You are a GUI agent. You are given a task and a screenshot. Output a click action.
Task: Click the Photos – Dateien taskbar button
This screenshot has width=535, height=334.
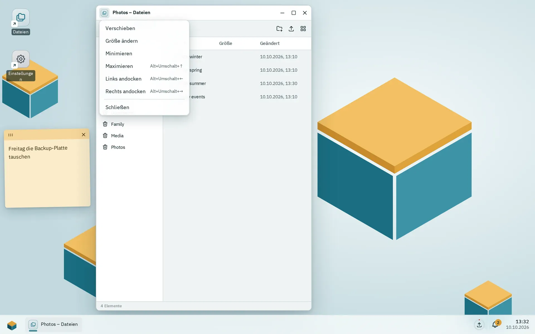click(54, 325)
